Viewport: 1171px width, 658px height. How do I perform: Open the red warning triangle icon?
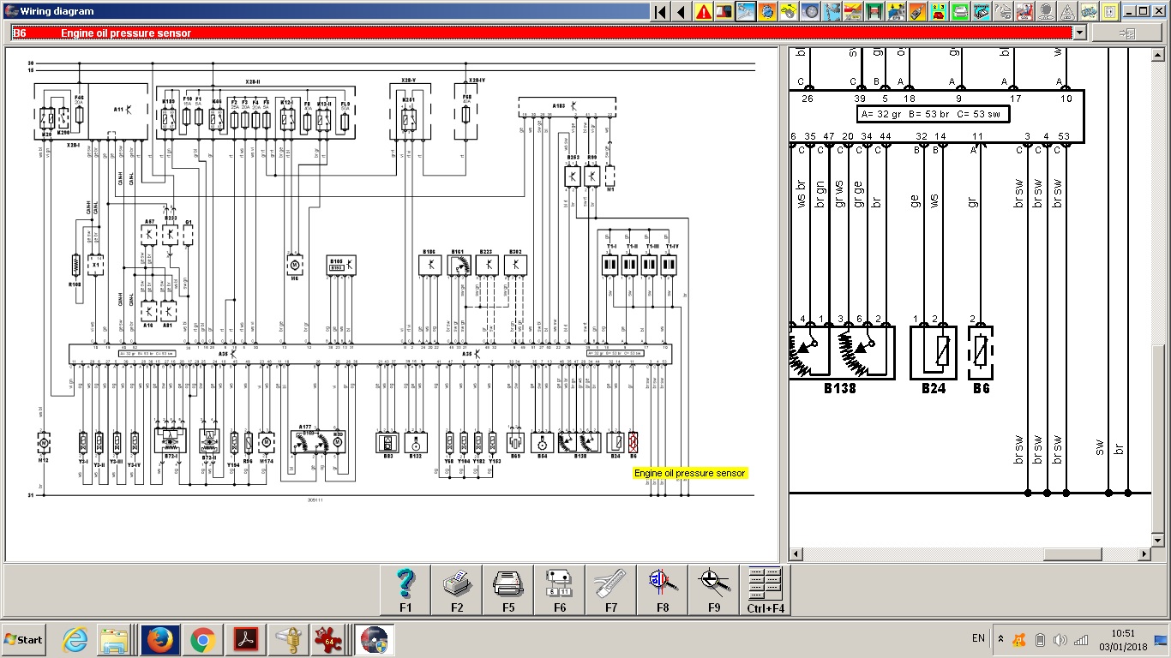pyautogui.click(x=703, y=12)
